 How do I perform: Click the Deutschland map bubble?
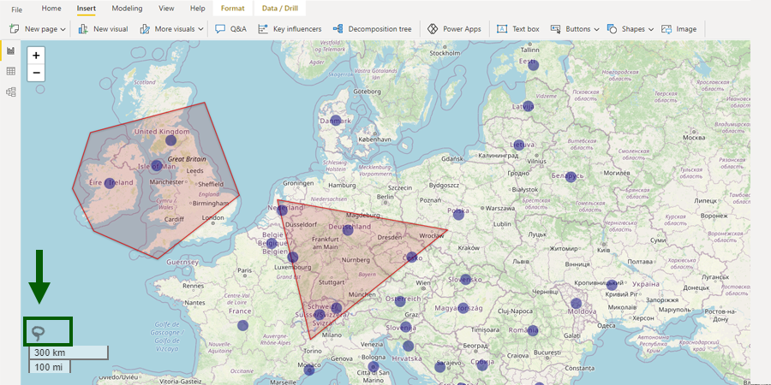pyautogui.click(x=348, y=229)
